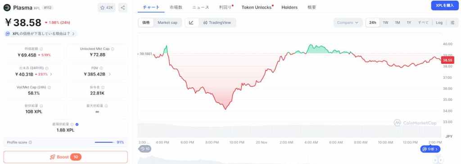Click the ¥38.58 price heading
Image resolution: width=461 pixels, height=164 pixels.
point(23,23)
